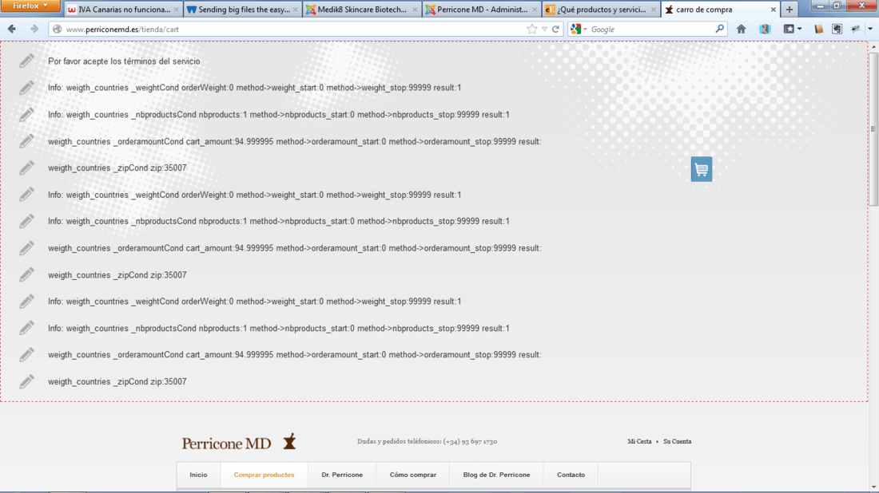Click the phone number 'Dudas y pedidos teléfonicos' text
The width and height of the screenshot is (879, 493).
pyautogui.click(x=428, y=441)
